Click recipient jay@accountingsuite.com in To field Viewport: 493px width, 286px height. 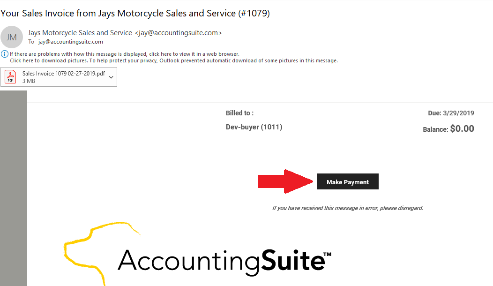coord(71,42)
